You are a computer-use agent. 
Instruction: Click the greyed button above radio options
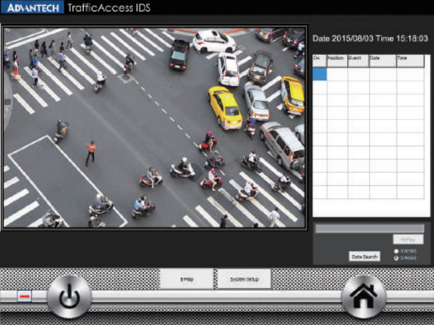click(408, 240)
